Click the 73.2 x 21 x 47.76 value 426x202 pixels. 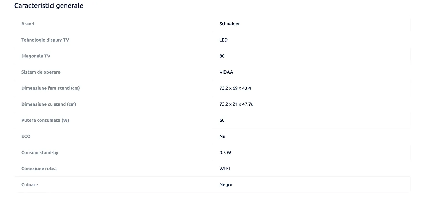click(x=236, y=104)
